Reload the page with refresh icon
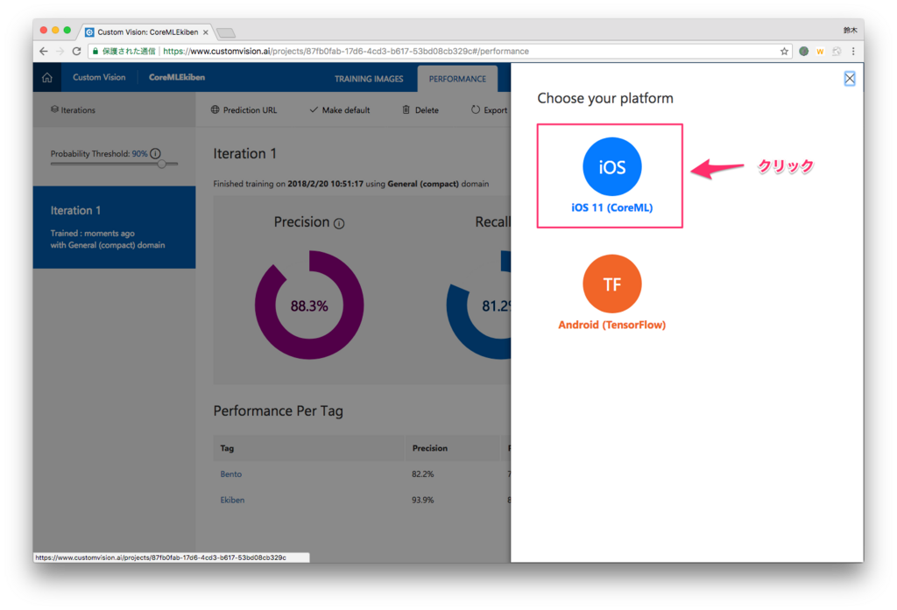The image size is (897, 610). (x=76, y=52)
